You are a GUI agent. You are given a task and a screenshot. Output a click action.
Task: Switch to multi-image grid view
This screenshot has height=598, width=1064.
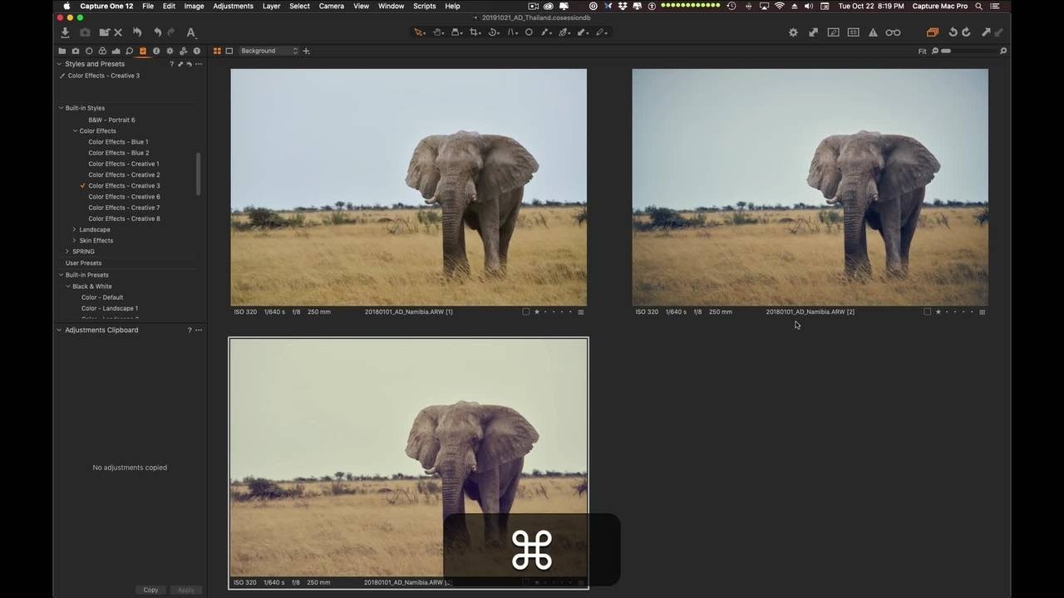(x=217, y=51)
